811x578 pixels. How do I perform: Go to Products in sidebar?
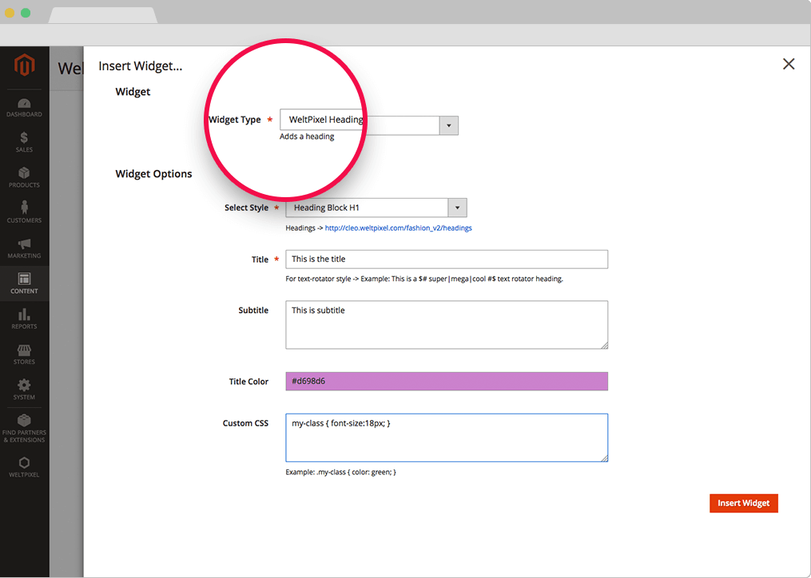tap(24, 178)
